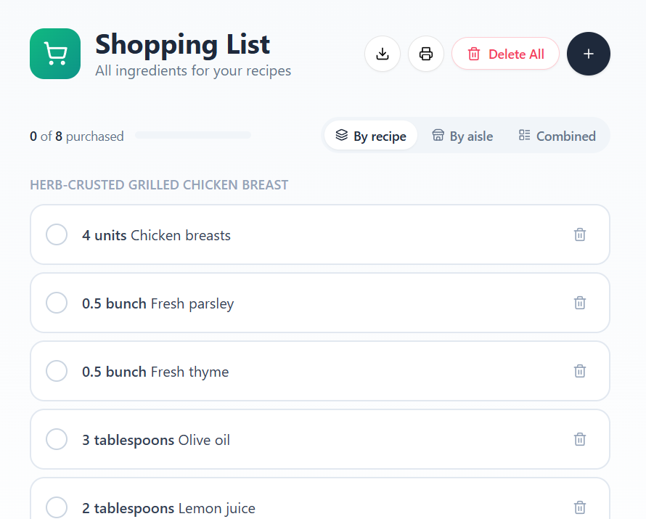The height and width of the screenshot is (519, 646).
Task: Trash the Lemon juice item
Action: click(x=579, y=507)
